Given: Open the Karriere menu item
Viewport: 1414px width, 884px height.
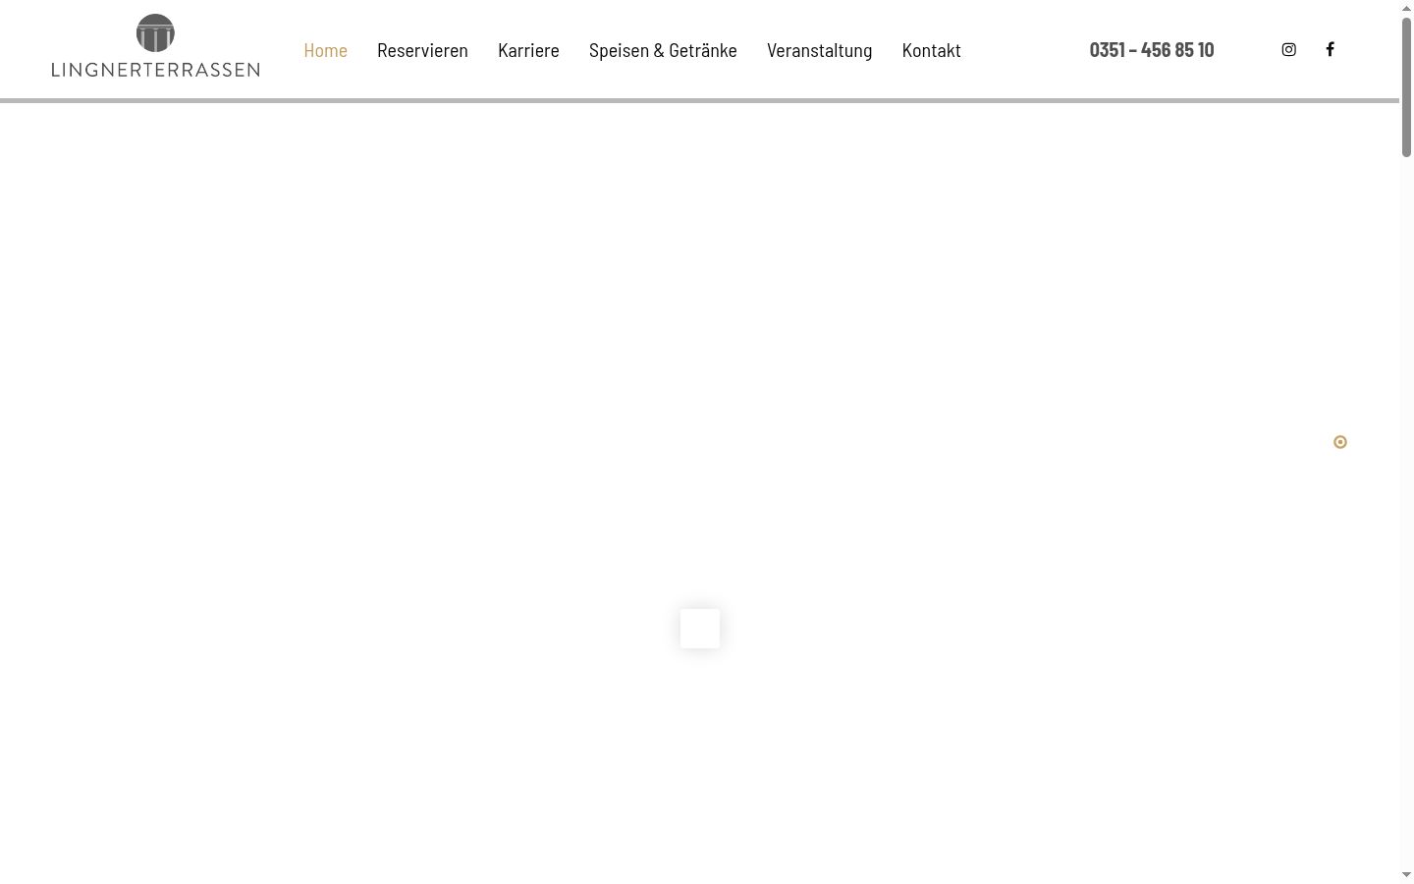Looking at the screenshot, I should 528,50.
